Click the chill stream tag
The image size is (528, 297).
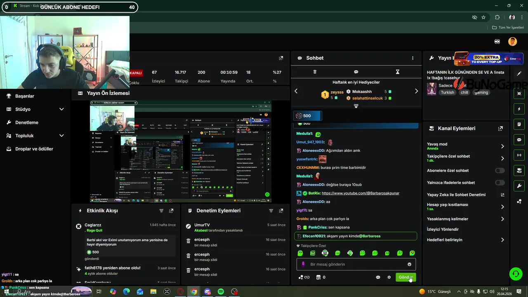point(464,92)
